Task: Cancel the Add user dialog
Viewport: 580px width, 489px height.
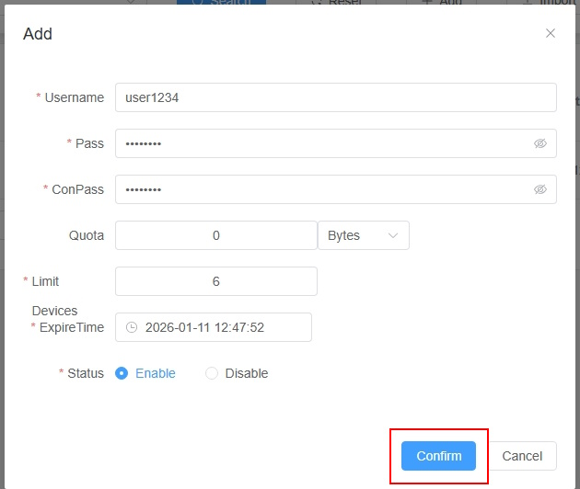Action: pos(522,456)
